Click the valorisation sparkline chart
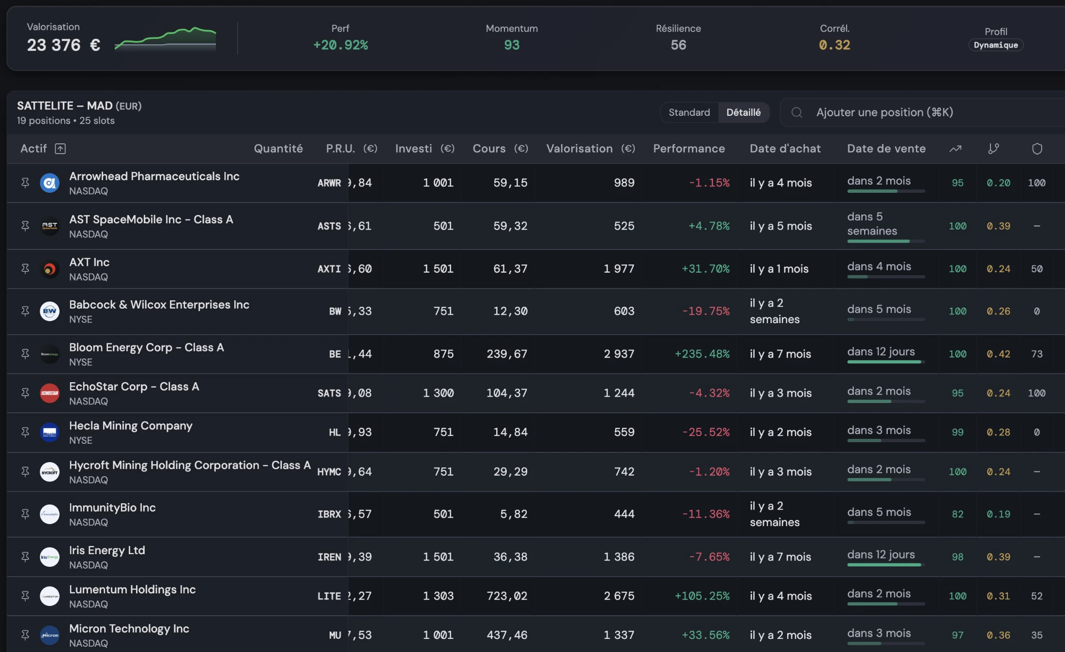Viewport: 1065px width, 652px height. click(165, 39)
